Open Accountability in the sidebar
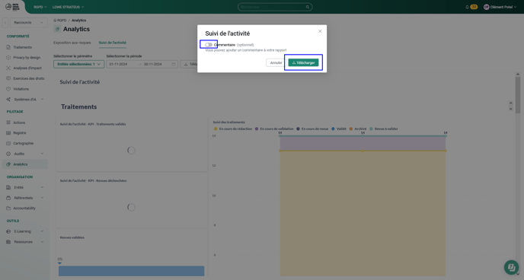524x280 pixels. pyautogui.click(x=24, y=208)
